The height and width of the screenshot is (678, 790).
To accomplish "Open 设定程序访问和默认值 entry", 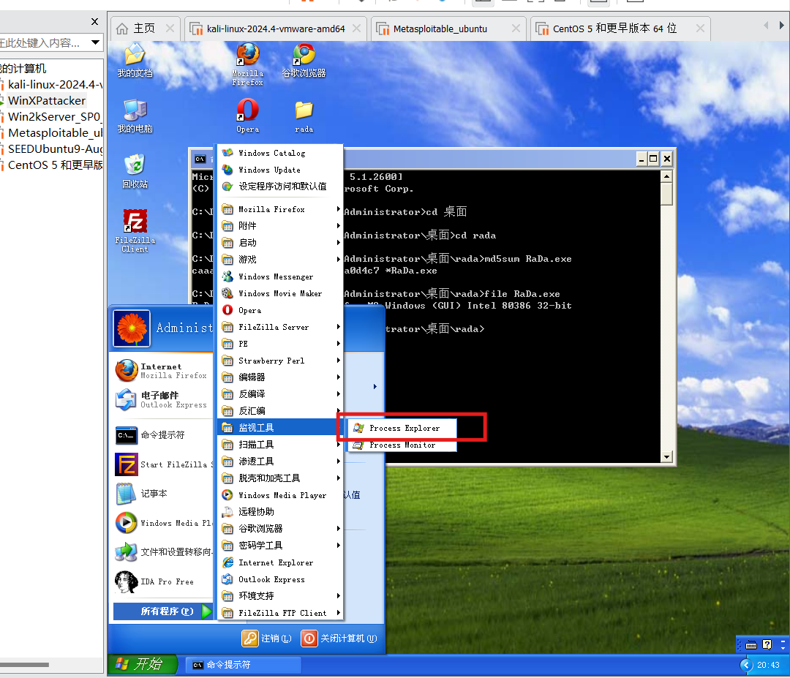I will [280, 187].
